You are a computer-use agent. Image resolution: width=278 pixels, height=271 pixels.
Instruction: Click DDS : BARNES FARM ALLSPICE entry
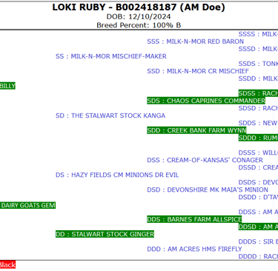pos(194,219)
